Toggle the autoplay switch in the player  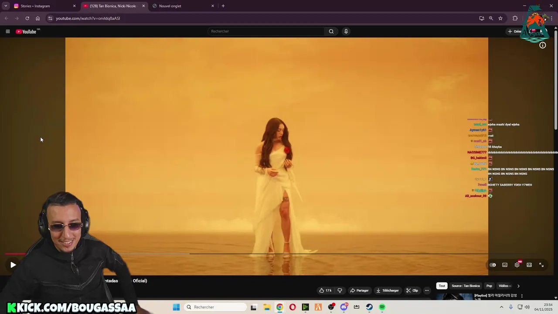click(x=493, y=265)
